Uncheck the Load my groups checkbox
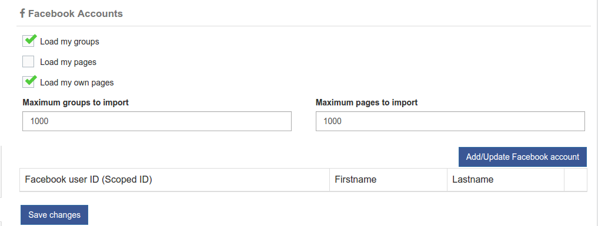598x226 pixels. coord(28,41)
